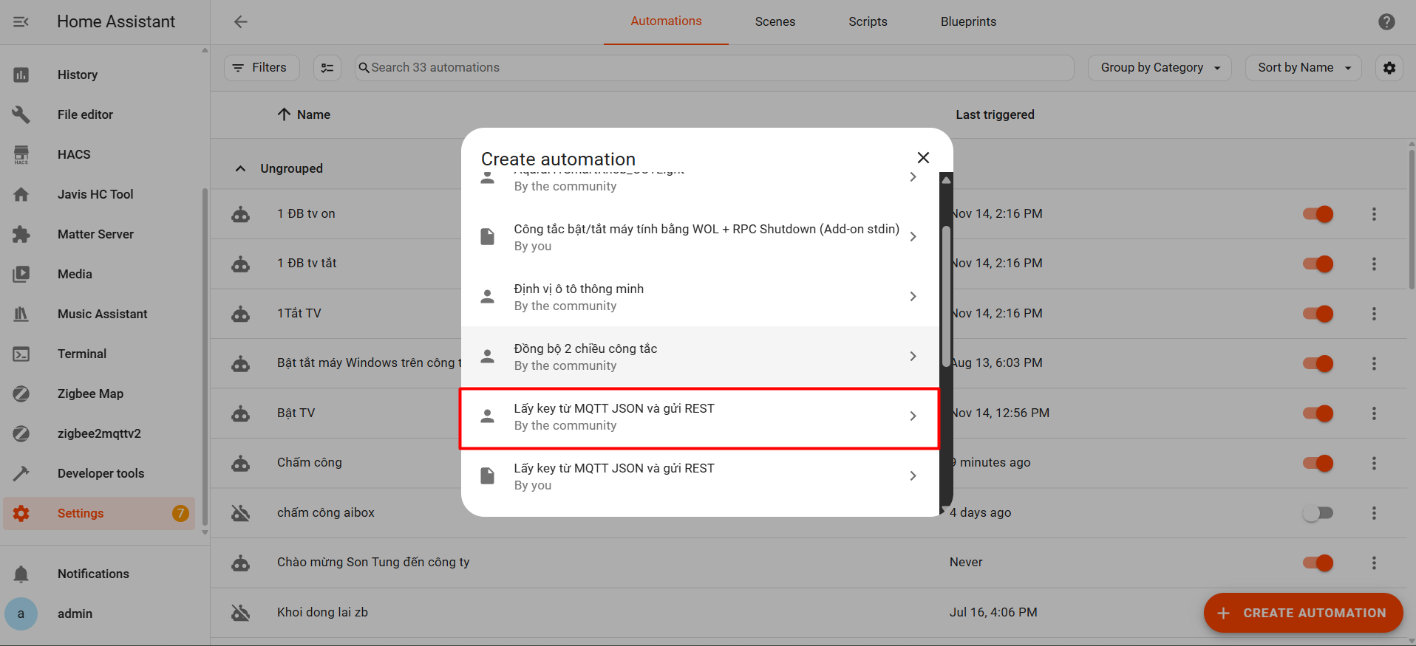Open the help question mark icon

(1386, 22)
